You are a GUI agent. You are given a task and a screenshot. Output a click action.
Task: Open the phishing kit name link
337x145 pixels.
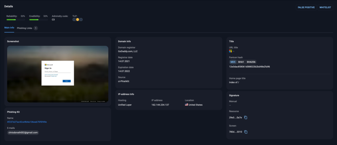coord(27,122)
